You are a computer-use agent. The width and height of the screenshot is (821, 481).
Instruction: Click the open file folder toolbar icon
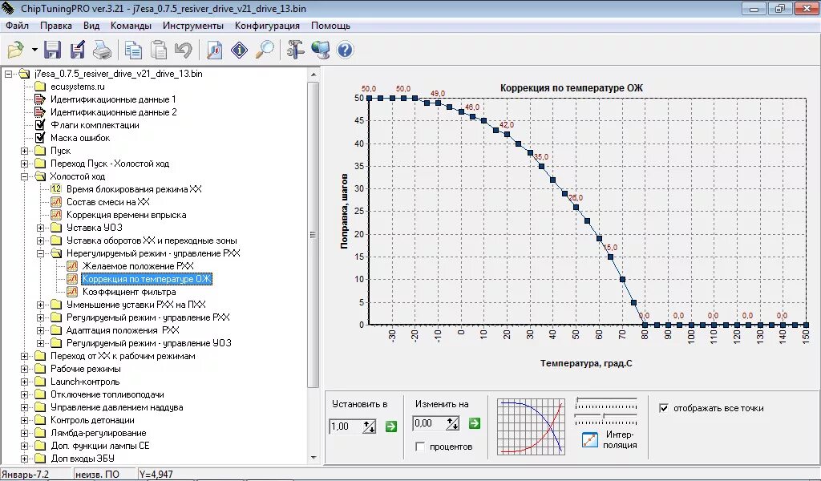click(x=16, y=51)
